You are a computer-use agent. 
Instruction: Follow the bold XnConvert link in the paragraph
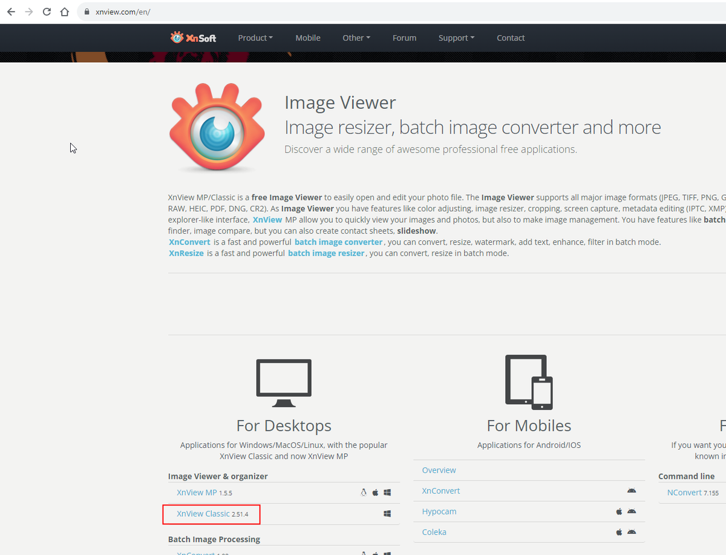[x=189, y=242]
